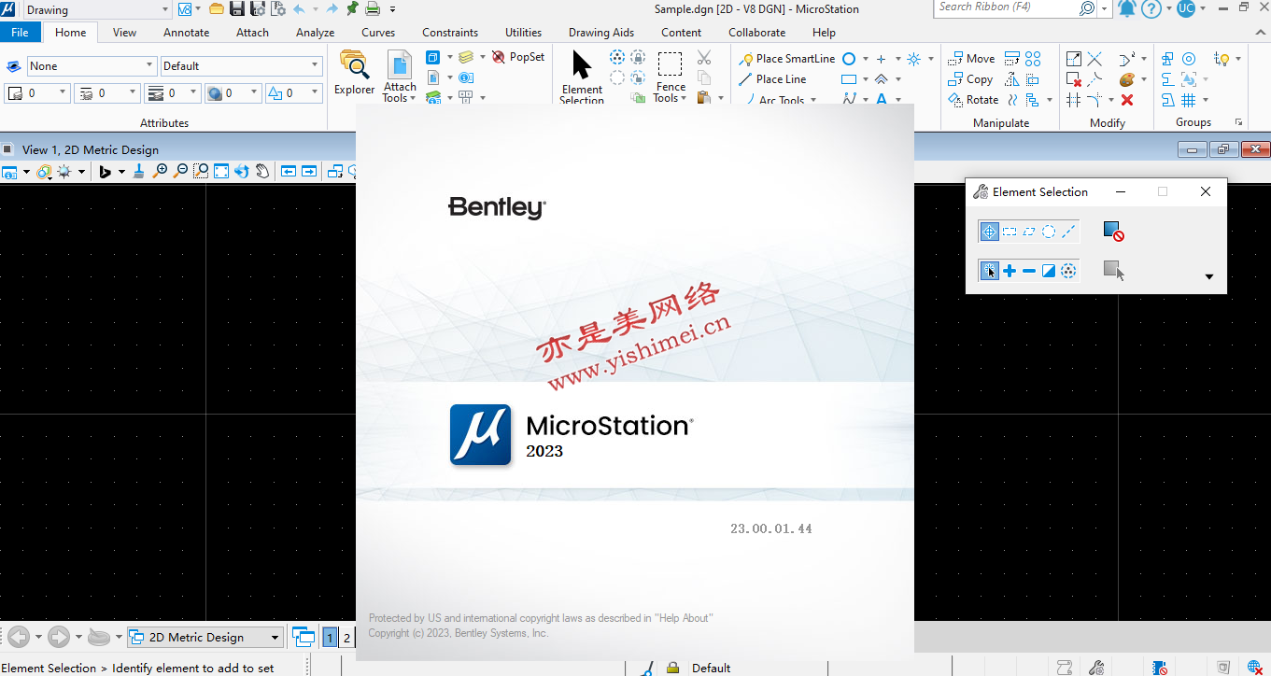Click the PopSet button

pyautogui.click(x=518, y=57)
